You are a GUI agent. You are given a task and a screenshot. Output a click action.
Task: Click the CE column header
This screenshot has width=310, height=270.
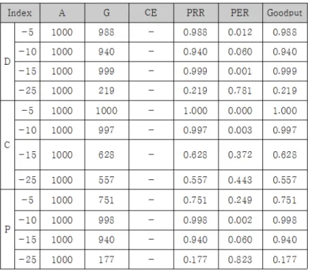151,13
